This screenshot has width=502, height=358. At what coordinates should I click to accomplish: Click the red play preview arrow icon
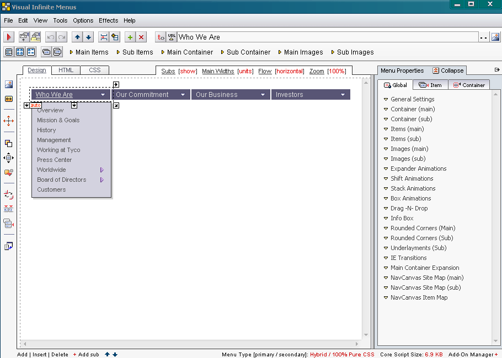tap(9, 37)
